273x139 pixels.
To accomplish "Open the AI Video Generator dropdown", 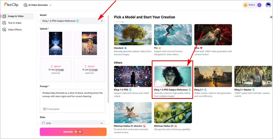I will pos(38,5).
